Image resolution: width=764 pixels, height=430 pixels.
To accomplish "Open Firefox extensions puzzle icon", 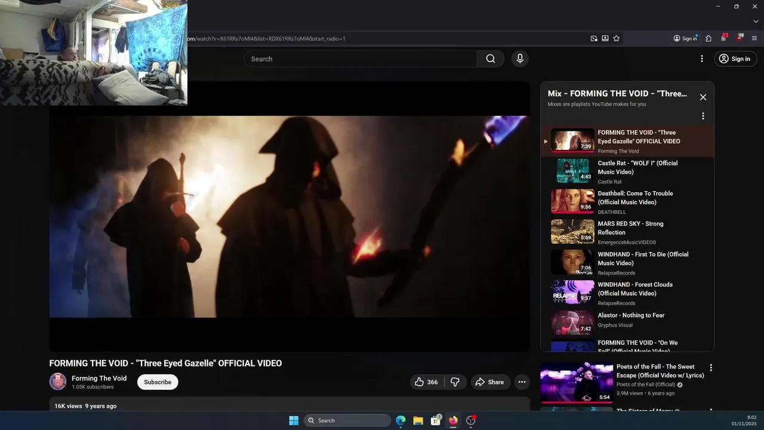I will tap(708, 38).
